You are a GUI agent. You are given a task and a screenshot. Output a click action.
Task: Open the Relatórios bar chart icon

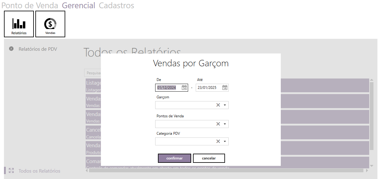click(x=19, y=24)
